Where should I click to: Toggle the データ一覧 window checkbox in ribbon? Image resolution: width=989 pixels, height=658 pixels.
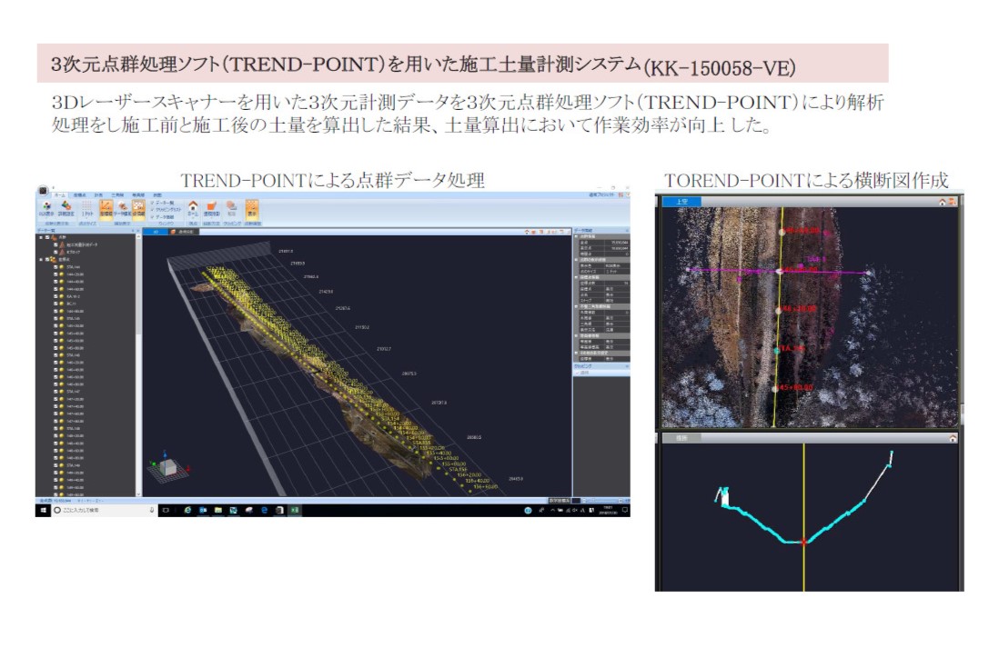click(x=152, y=203)
